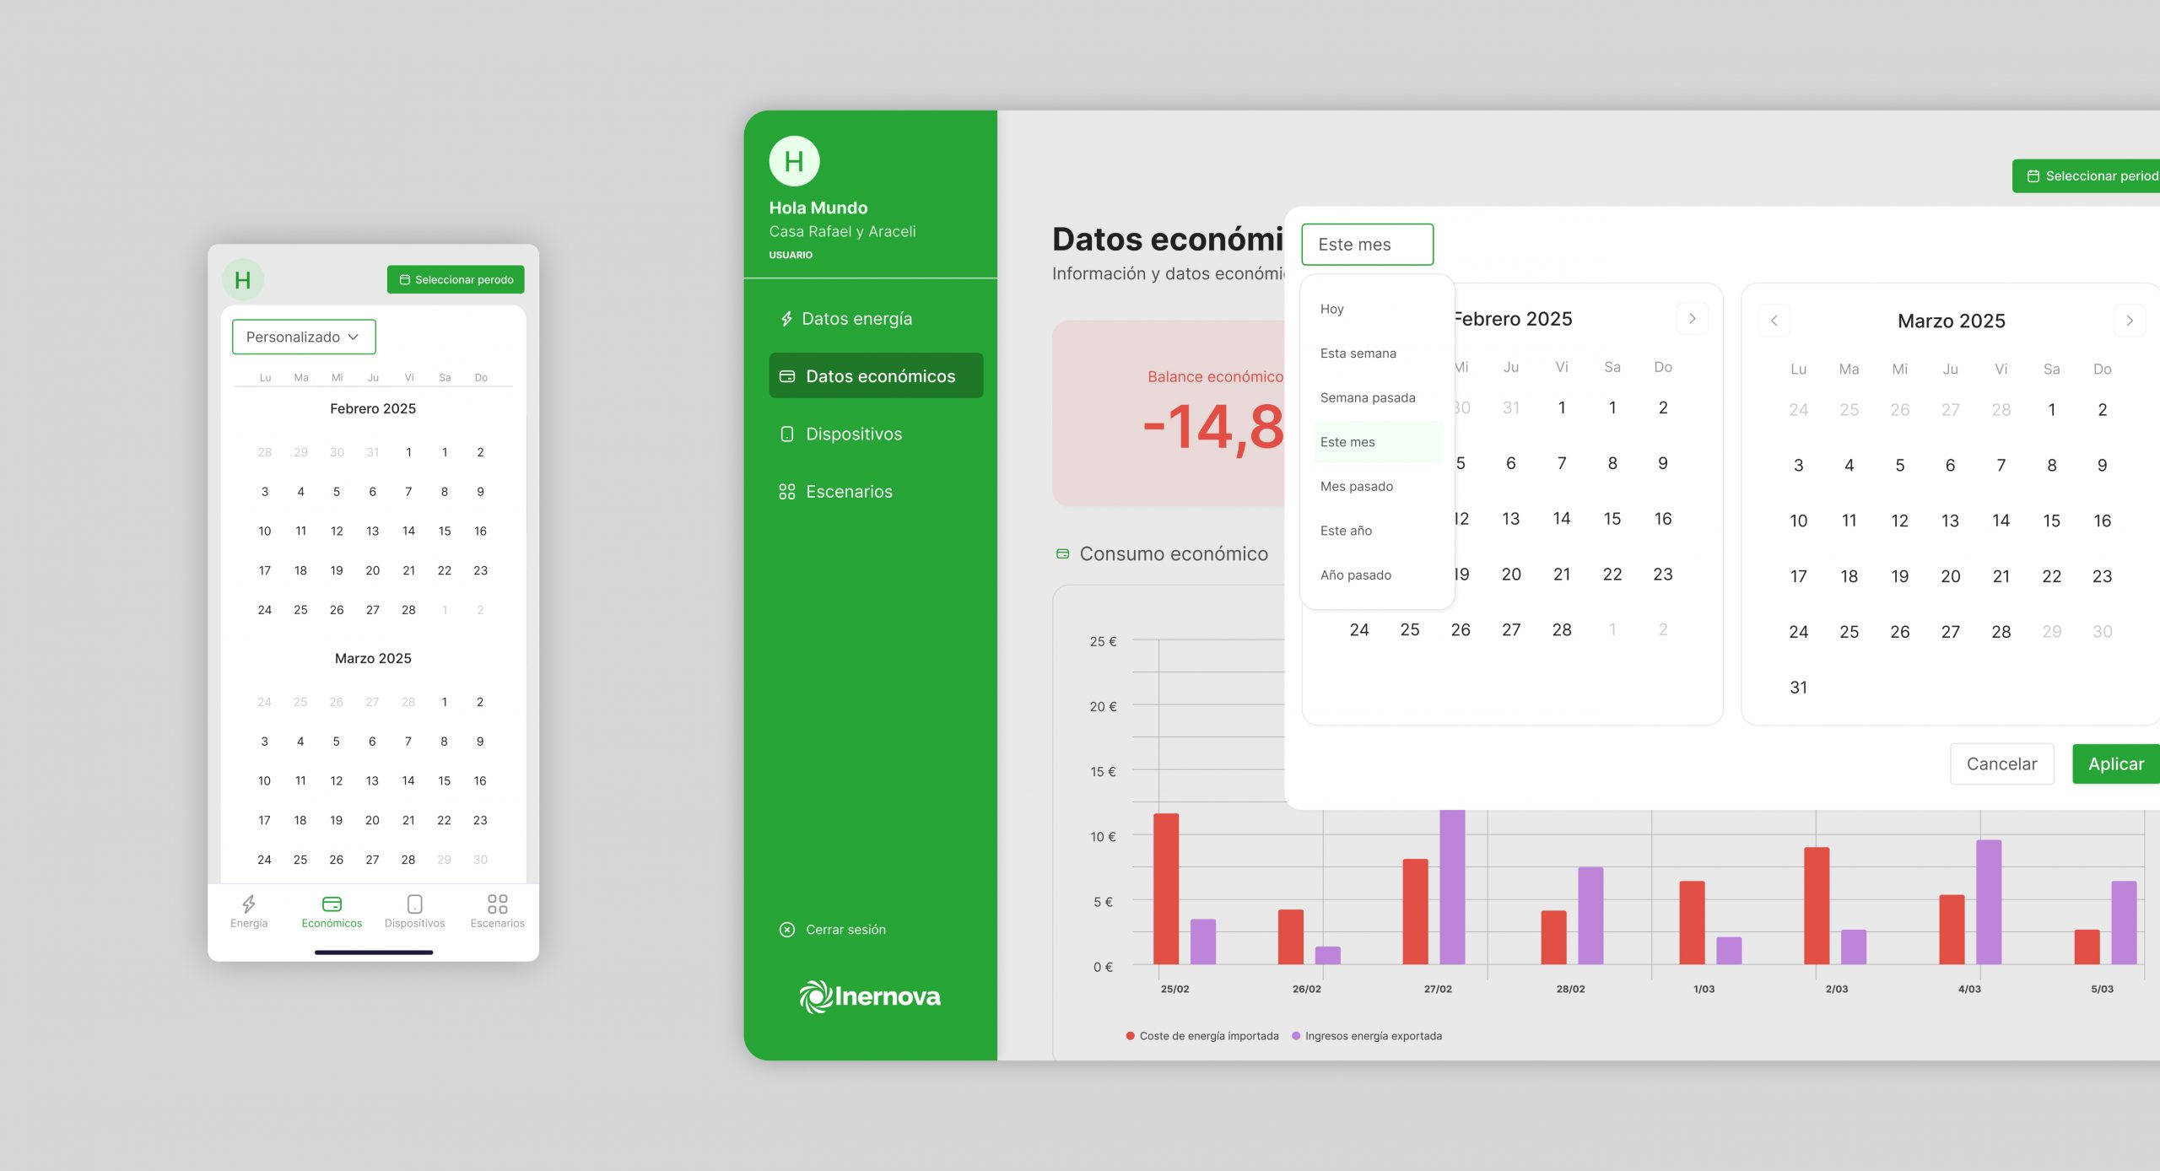This screenshot has width=2160, height=1171.
Task: Select Año pasado in the period list
Action: pos(1355,575)
